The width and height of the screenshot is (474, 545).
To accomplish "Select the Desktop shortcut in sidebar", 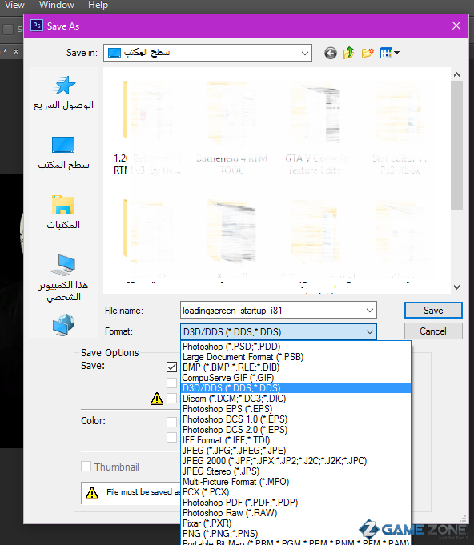I will tap(63, 153).
